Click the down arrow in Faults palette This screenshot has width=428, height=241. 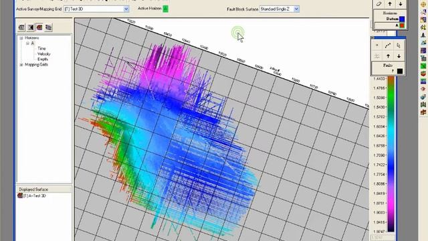399,56
